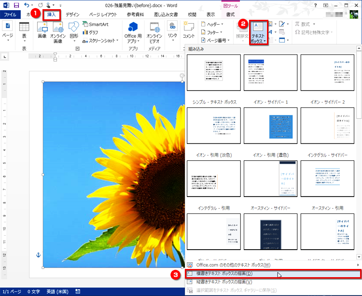Choose 縦書きテキスト ボックスの描画
Screen dimensions: 362x296
click(273, 282)
